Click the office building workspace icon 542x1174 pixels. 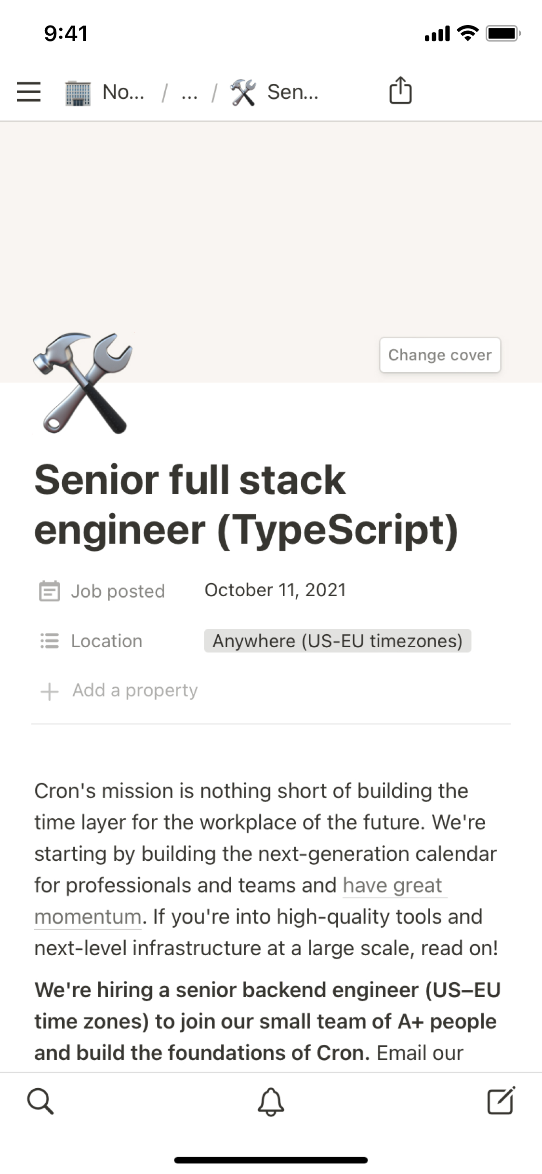tap(78, 93)
